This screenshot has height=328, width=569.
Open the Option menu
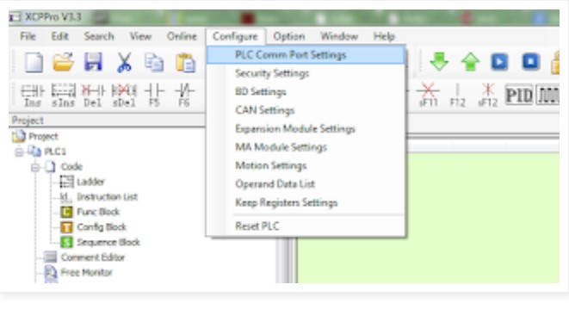[289, 36]
